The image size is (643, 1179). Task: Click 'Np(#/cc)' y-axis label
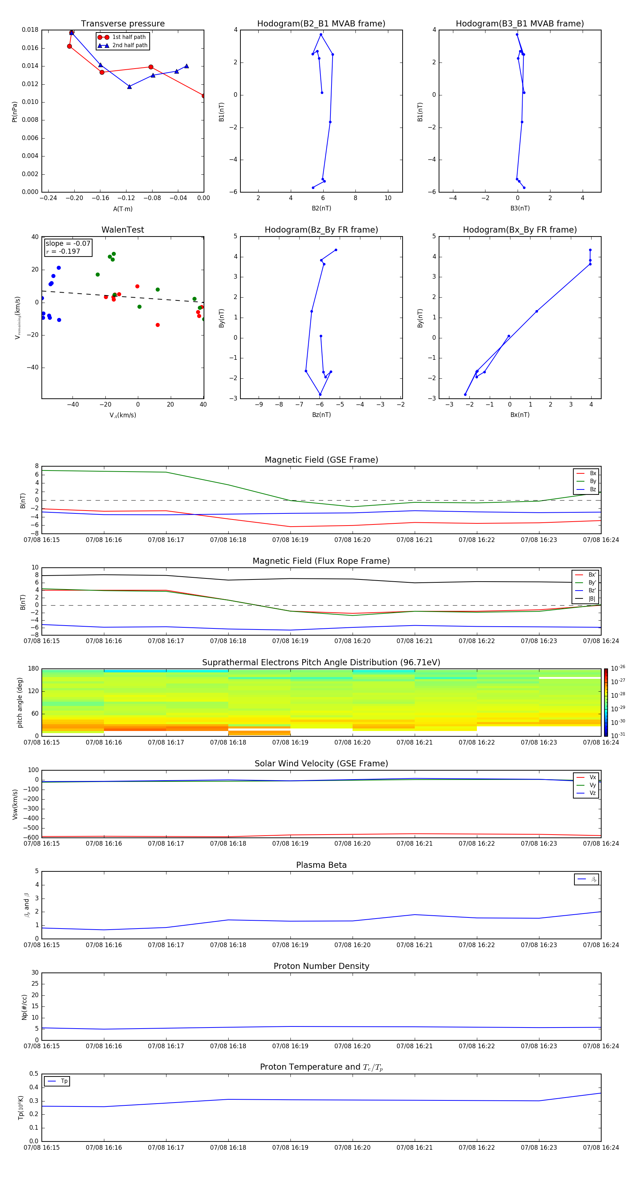pyautogui.click(x=24, y=1006)
